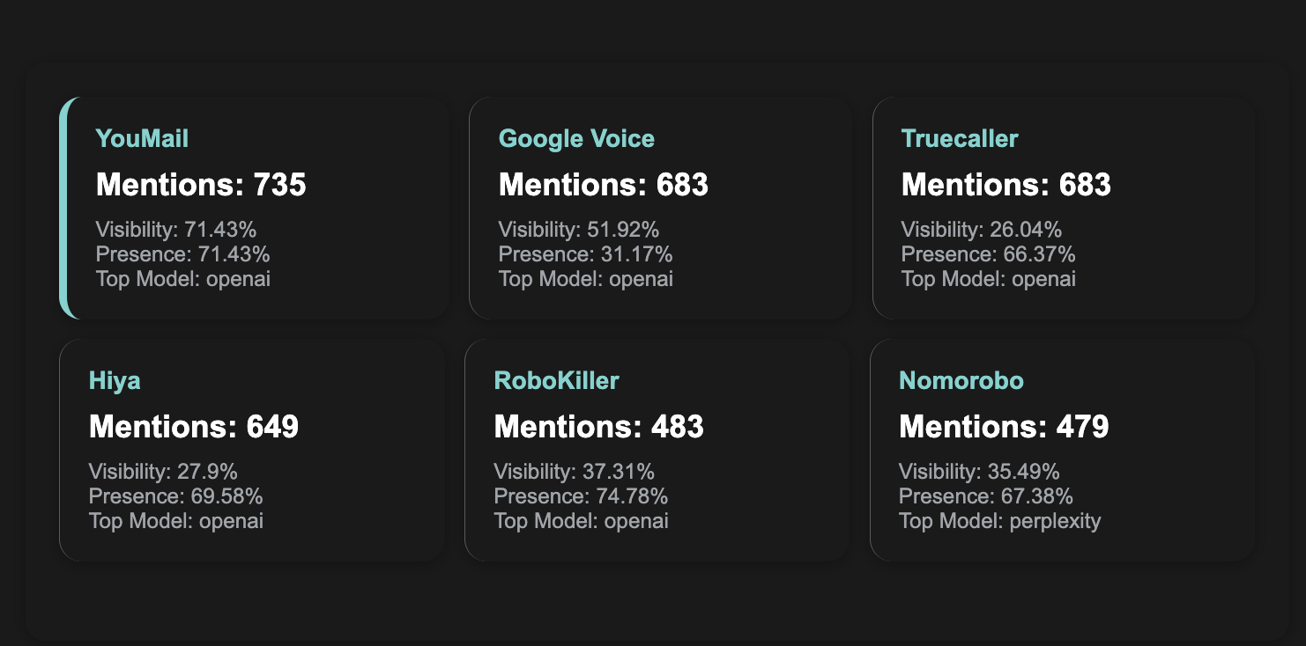This screenshot has height=646, width=1306.
Task: Select Truecaller's Presence 66.37% stat
Action: [x=989, y=254]
